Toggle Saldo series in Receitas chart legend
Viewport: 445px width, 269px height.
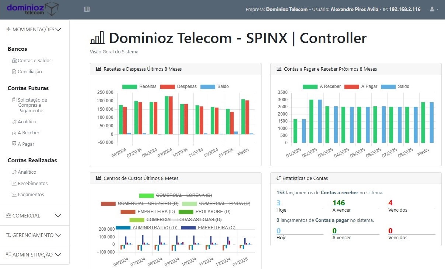click(x=215, y=86)
